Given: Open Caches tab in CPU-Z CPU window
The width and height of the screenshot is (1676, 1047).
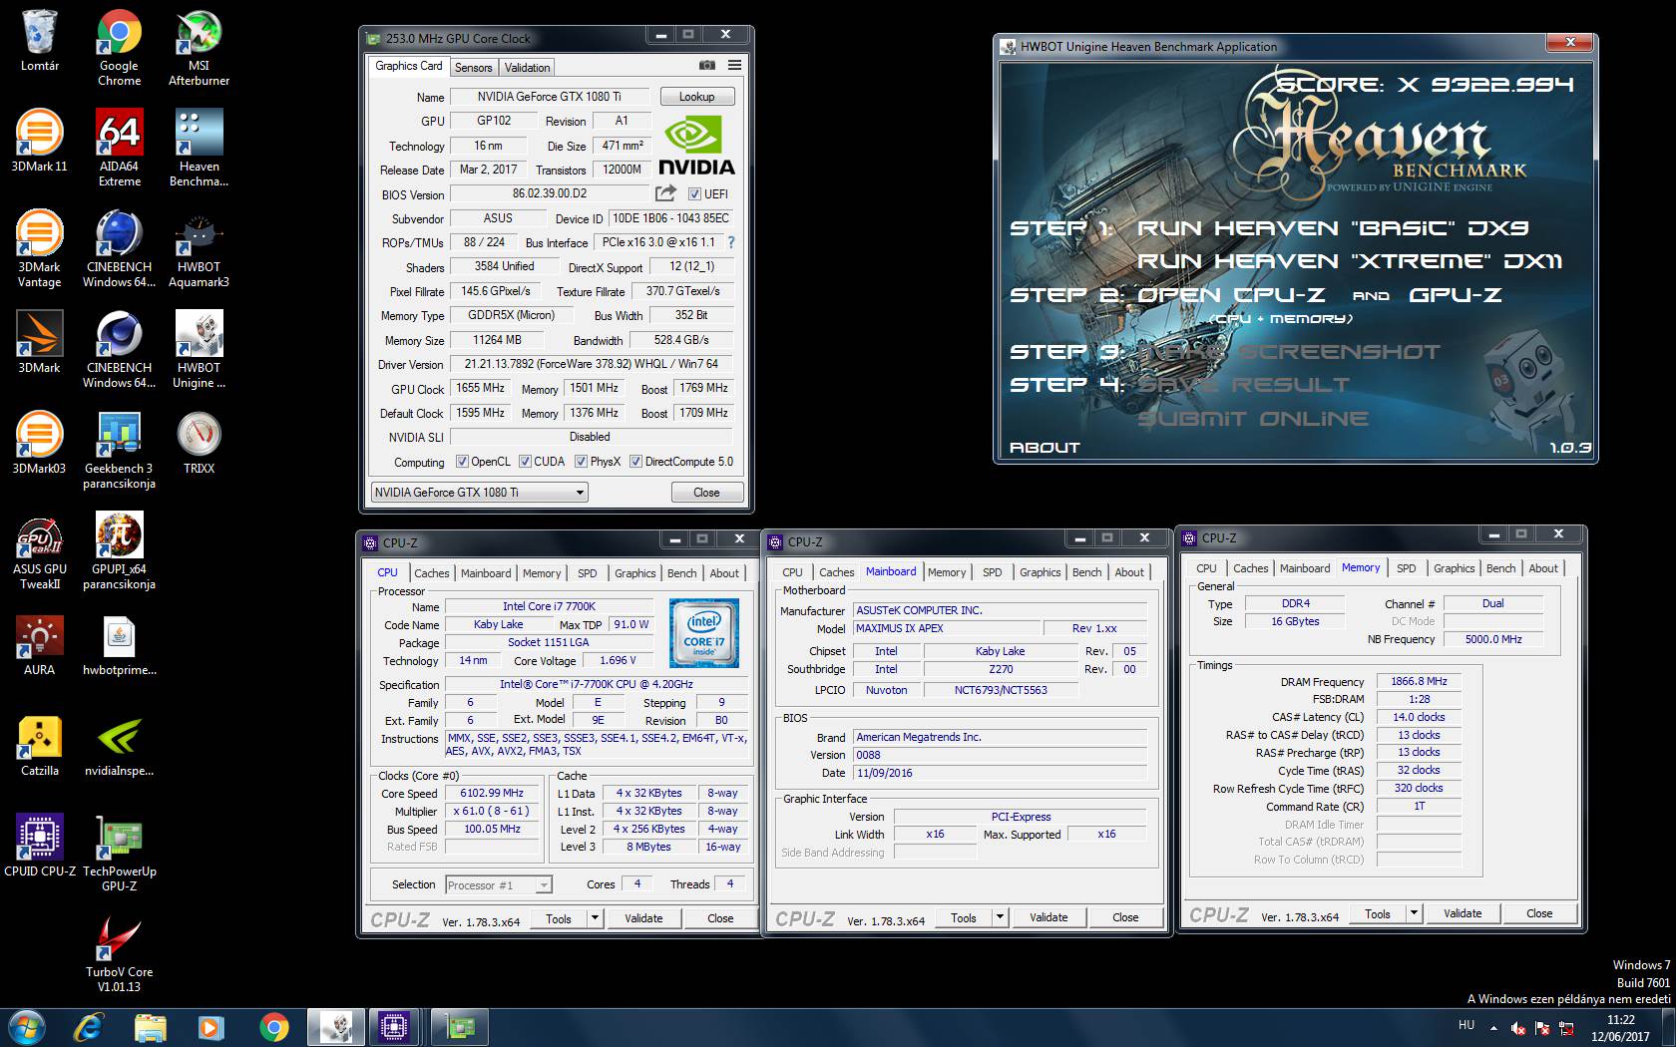Looking at the screenshot, I should tap(432, 573).
